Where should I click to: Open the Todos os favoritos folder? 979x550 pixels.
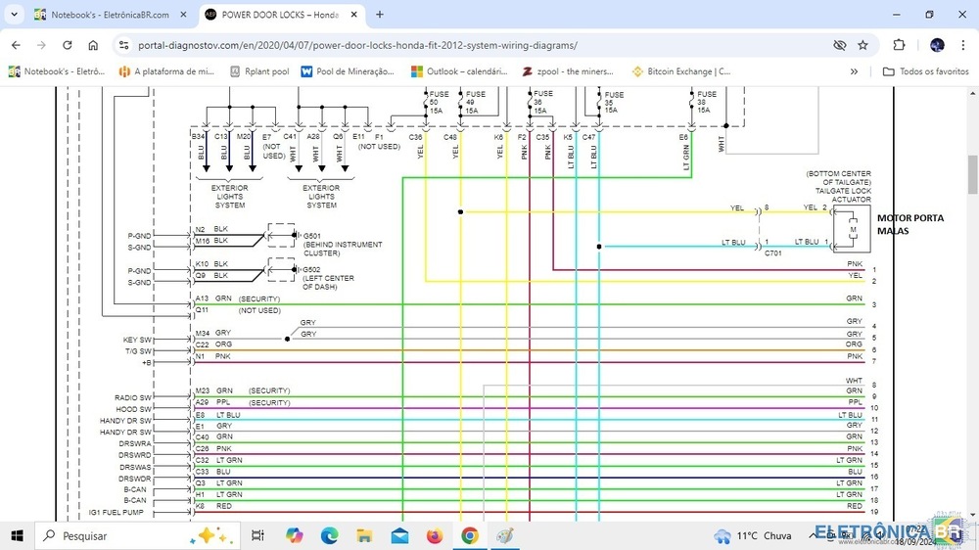pos(925,71)
